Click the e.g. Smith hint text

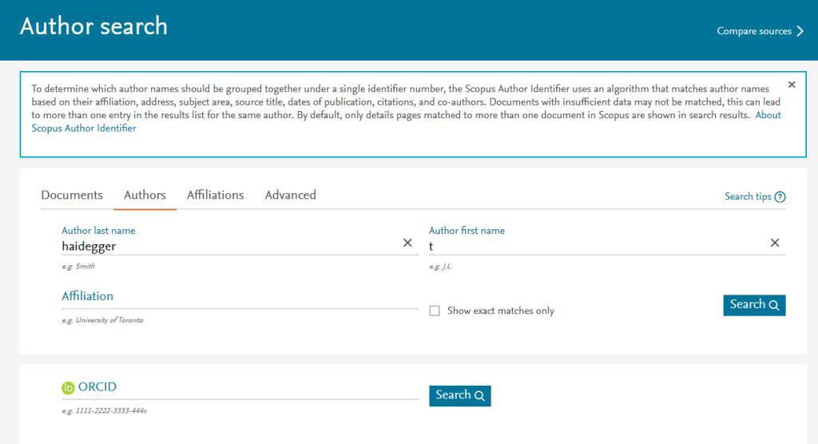click(78, 266)
